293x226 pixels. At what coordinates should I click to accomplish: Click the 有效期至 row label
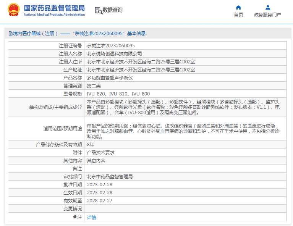(x=73, y=201)
